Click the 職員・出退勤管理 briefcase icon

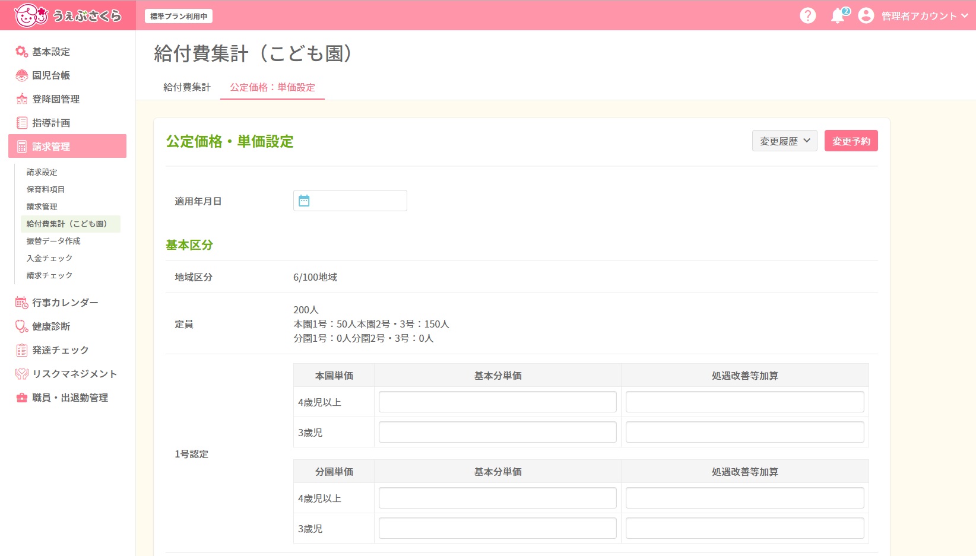22,398
